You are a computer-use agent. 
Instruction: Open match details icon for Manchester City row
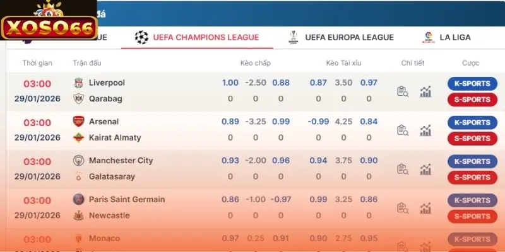402,169
